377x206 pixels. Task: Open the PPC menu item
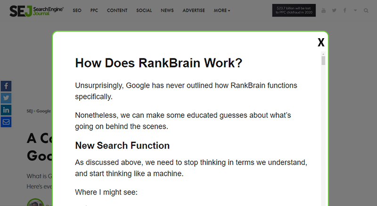[x=94, y=10]
